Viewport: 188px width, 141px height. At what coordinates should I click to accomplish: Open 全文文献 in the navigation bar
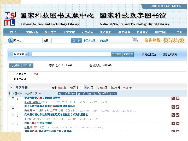[x=69, y=32]
